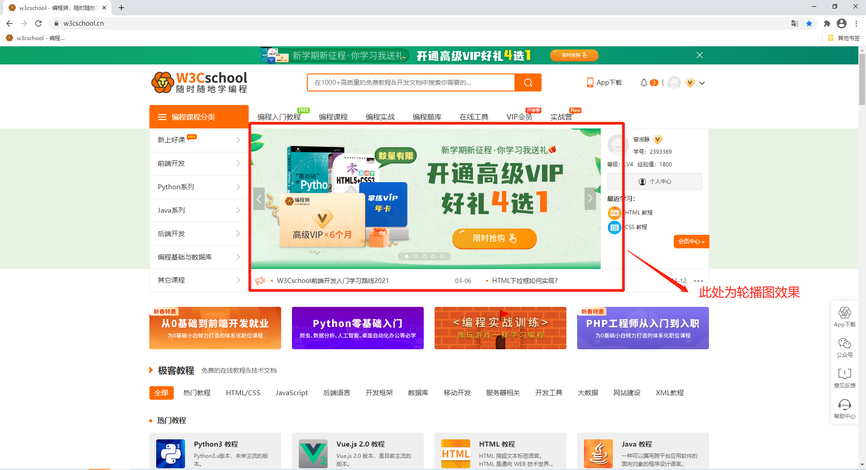This screenshot has width=866, height=470.
Task: Expand the 前端开发 category
Action: [x=199, y=164]
